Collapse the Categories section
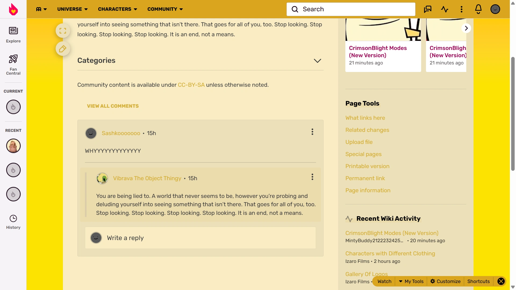Viewport: 516px width, 290px height. click(x=317, y=61)
